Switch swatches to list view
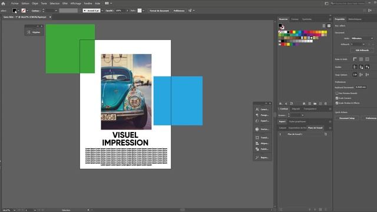The height and width of the screenshot is (212, 377). 324,26
